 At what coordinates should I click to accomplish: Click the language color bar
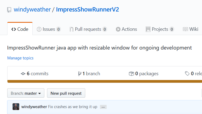104,81
